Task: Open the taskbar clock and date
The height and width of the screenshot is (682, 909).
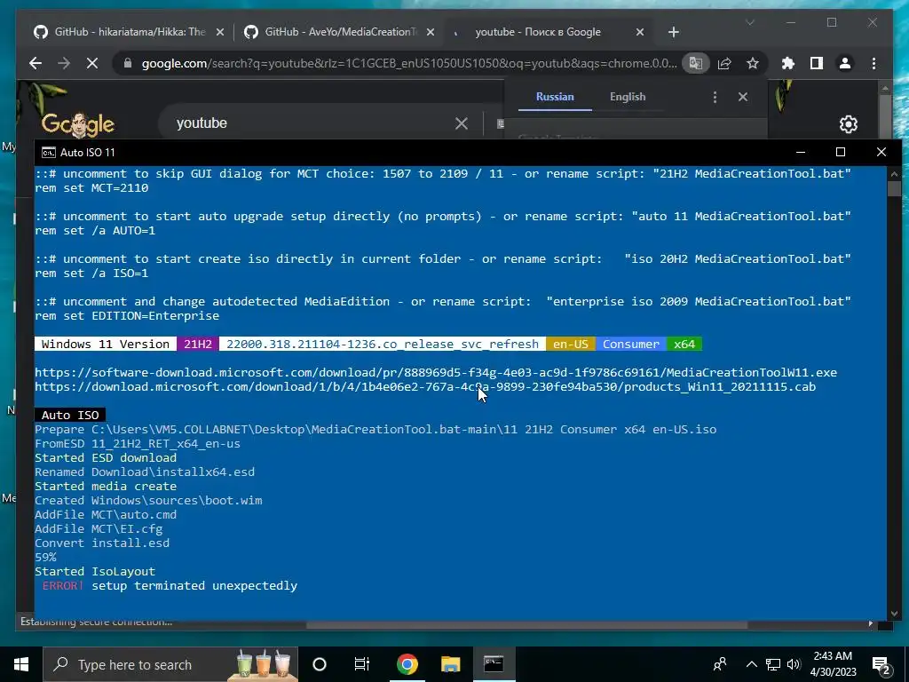Action: [x=833, y=664]
